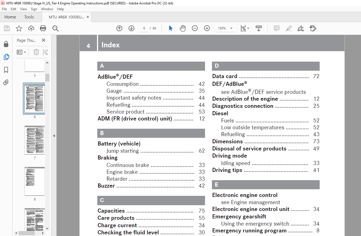Zoom out with the minus circle
The width and height of the screenshot is (361, 236).
[x=195, y=28]
